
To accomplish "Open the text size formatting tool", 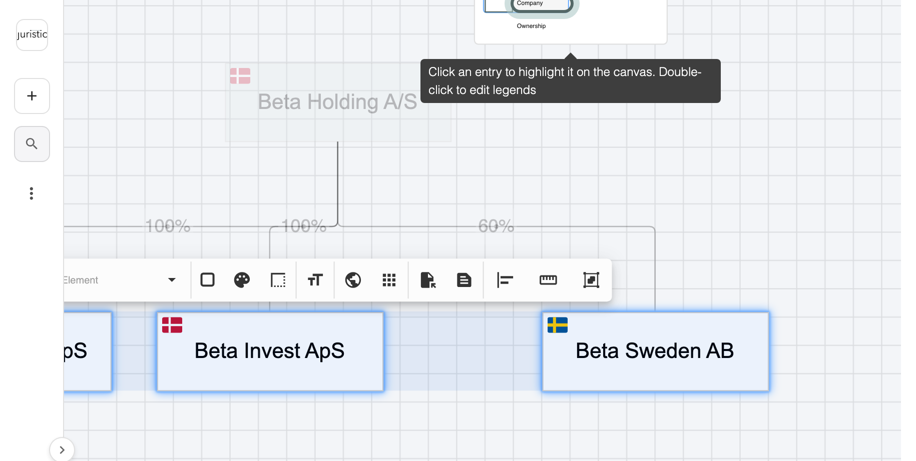I will coord(315,280).
